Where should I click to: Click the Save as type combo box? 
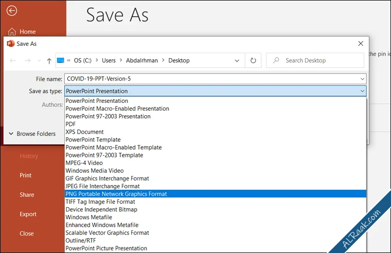pos(216,91)
